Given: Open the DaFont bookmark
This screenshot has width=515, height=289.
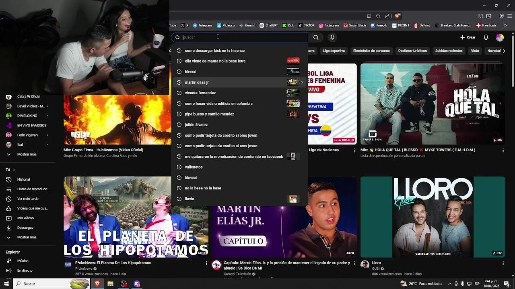Looking at the screenshot, I should (x=422, y=25).
